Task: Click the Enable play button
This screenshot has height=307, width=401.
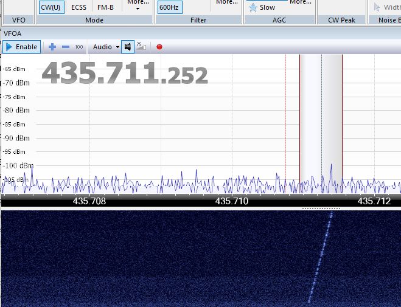Action: point(22,47)
